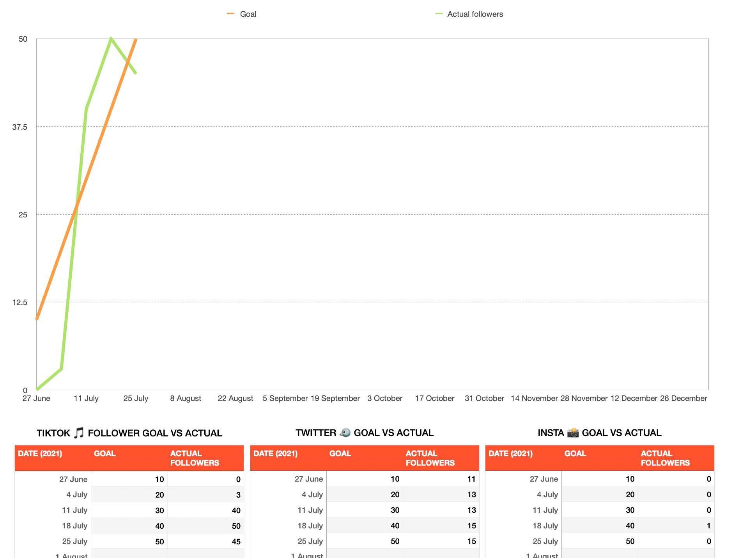The image size is (733, 558).
Task: Click Insta 18 July actual followers cell showing 1
Action: click(676, 526)
